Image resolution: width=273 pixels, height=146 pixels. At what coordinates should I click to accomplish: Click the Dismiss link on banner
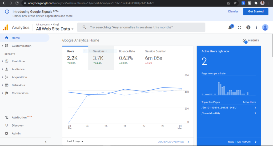[x=233, y=11]
